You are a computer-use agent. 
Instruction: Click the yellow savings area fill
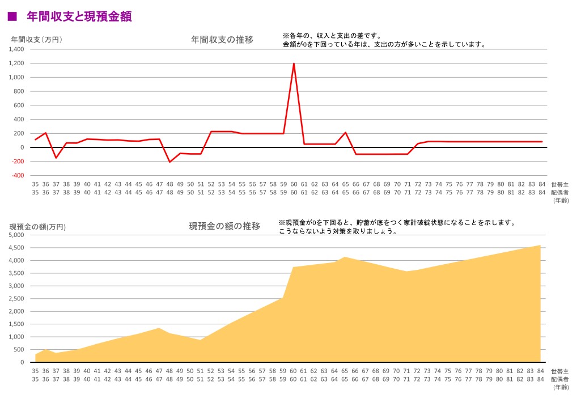click(397, 317)
